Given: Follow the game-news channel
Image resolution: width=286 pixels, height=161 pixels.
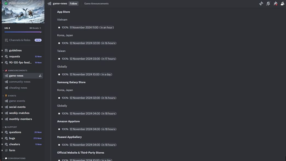Looking at the screenshot, I should (74, 4).
